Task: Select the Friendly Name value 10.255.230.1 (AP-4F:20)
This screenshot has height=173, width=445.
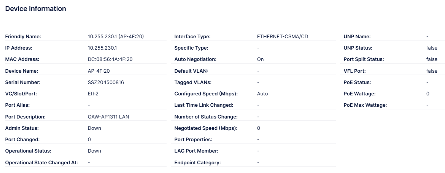Action: pos(116,37)
